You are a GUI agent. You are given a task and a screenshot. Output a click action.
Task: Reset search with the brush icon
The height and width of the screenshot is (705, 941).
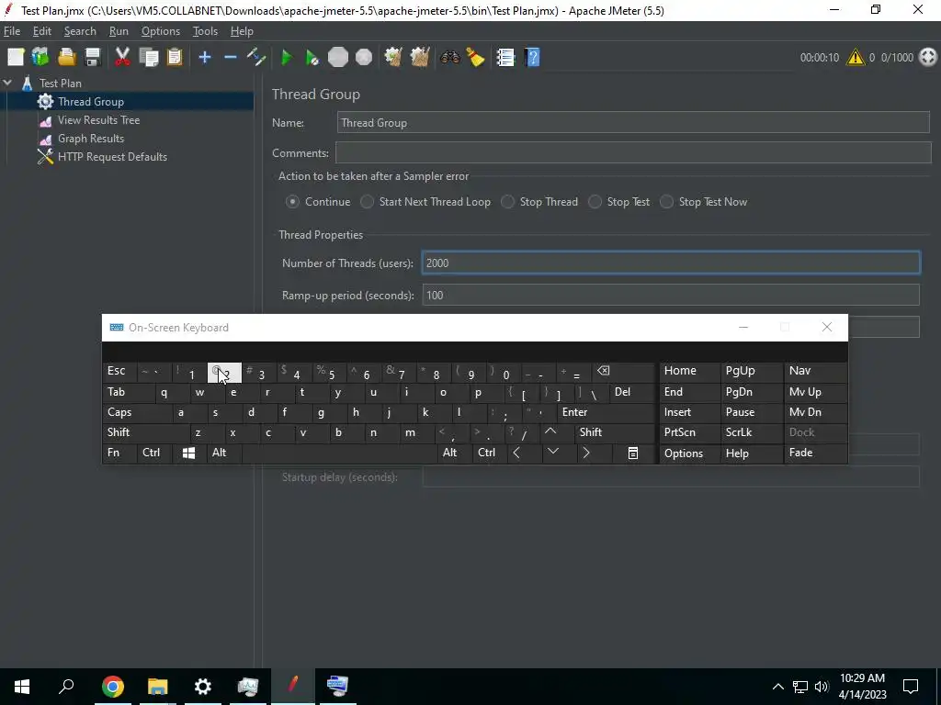[x=475, y=58]
